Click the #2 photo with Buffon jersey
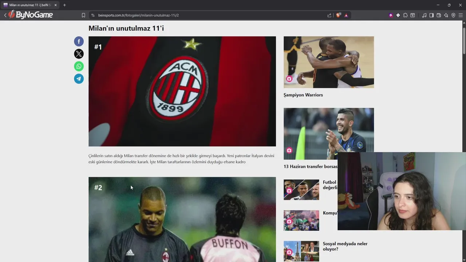Screen dimensions: 466x262 pyautogui.click(x=182, y=219)
